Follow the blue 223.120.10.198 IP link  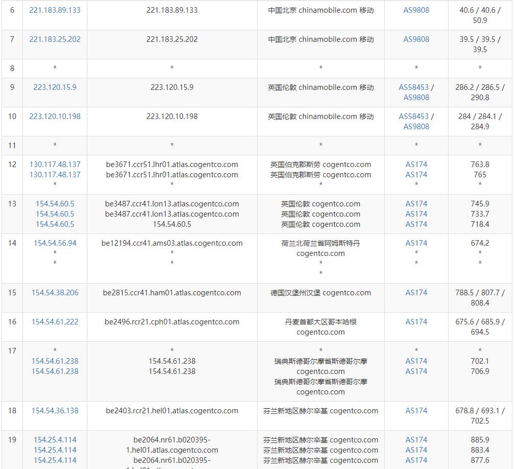coord(55,116)
